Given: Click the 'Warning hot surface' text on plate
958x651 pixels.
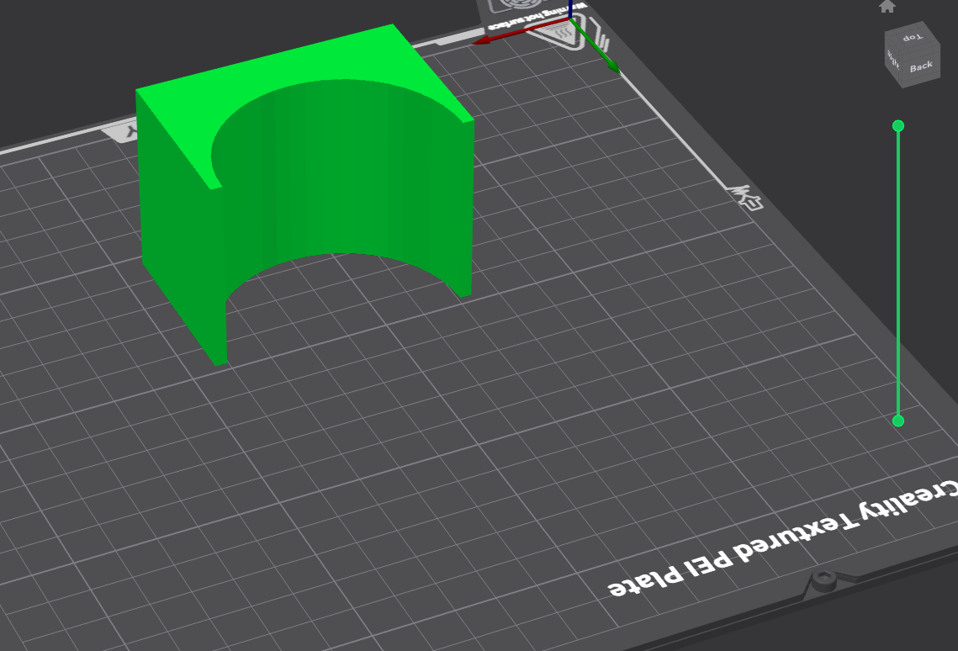Looking at the screenshot, I should [537, 17].
